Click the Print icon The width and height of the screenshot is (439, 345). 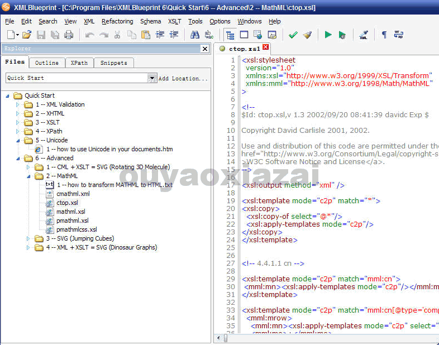click(69, 35)
